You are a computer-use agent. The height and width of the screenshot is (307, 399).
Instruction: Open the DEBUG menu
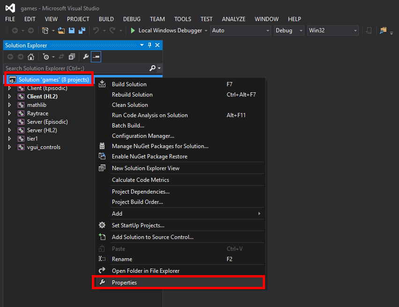click(x=132, y=19)
